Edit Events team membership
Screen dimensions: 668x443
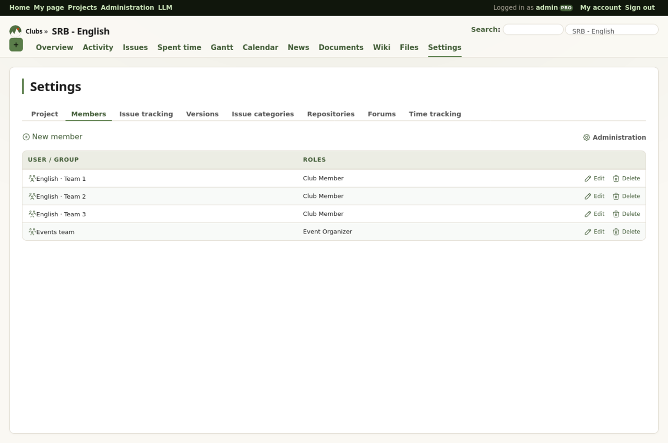[594, 231]
